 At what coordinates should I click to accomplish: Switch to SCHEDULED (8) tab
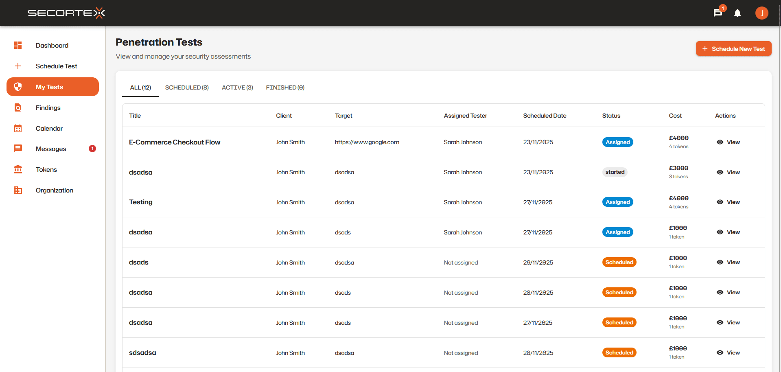187,88
